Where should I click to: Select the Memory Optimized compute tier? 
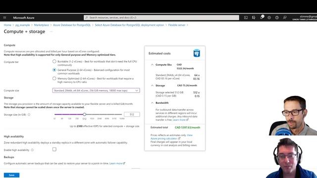[x=54, y=78]
